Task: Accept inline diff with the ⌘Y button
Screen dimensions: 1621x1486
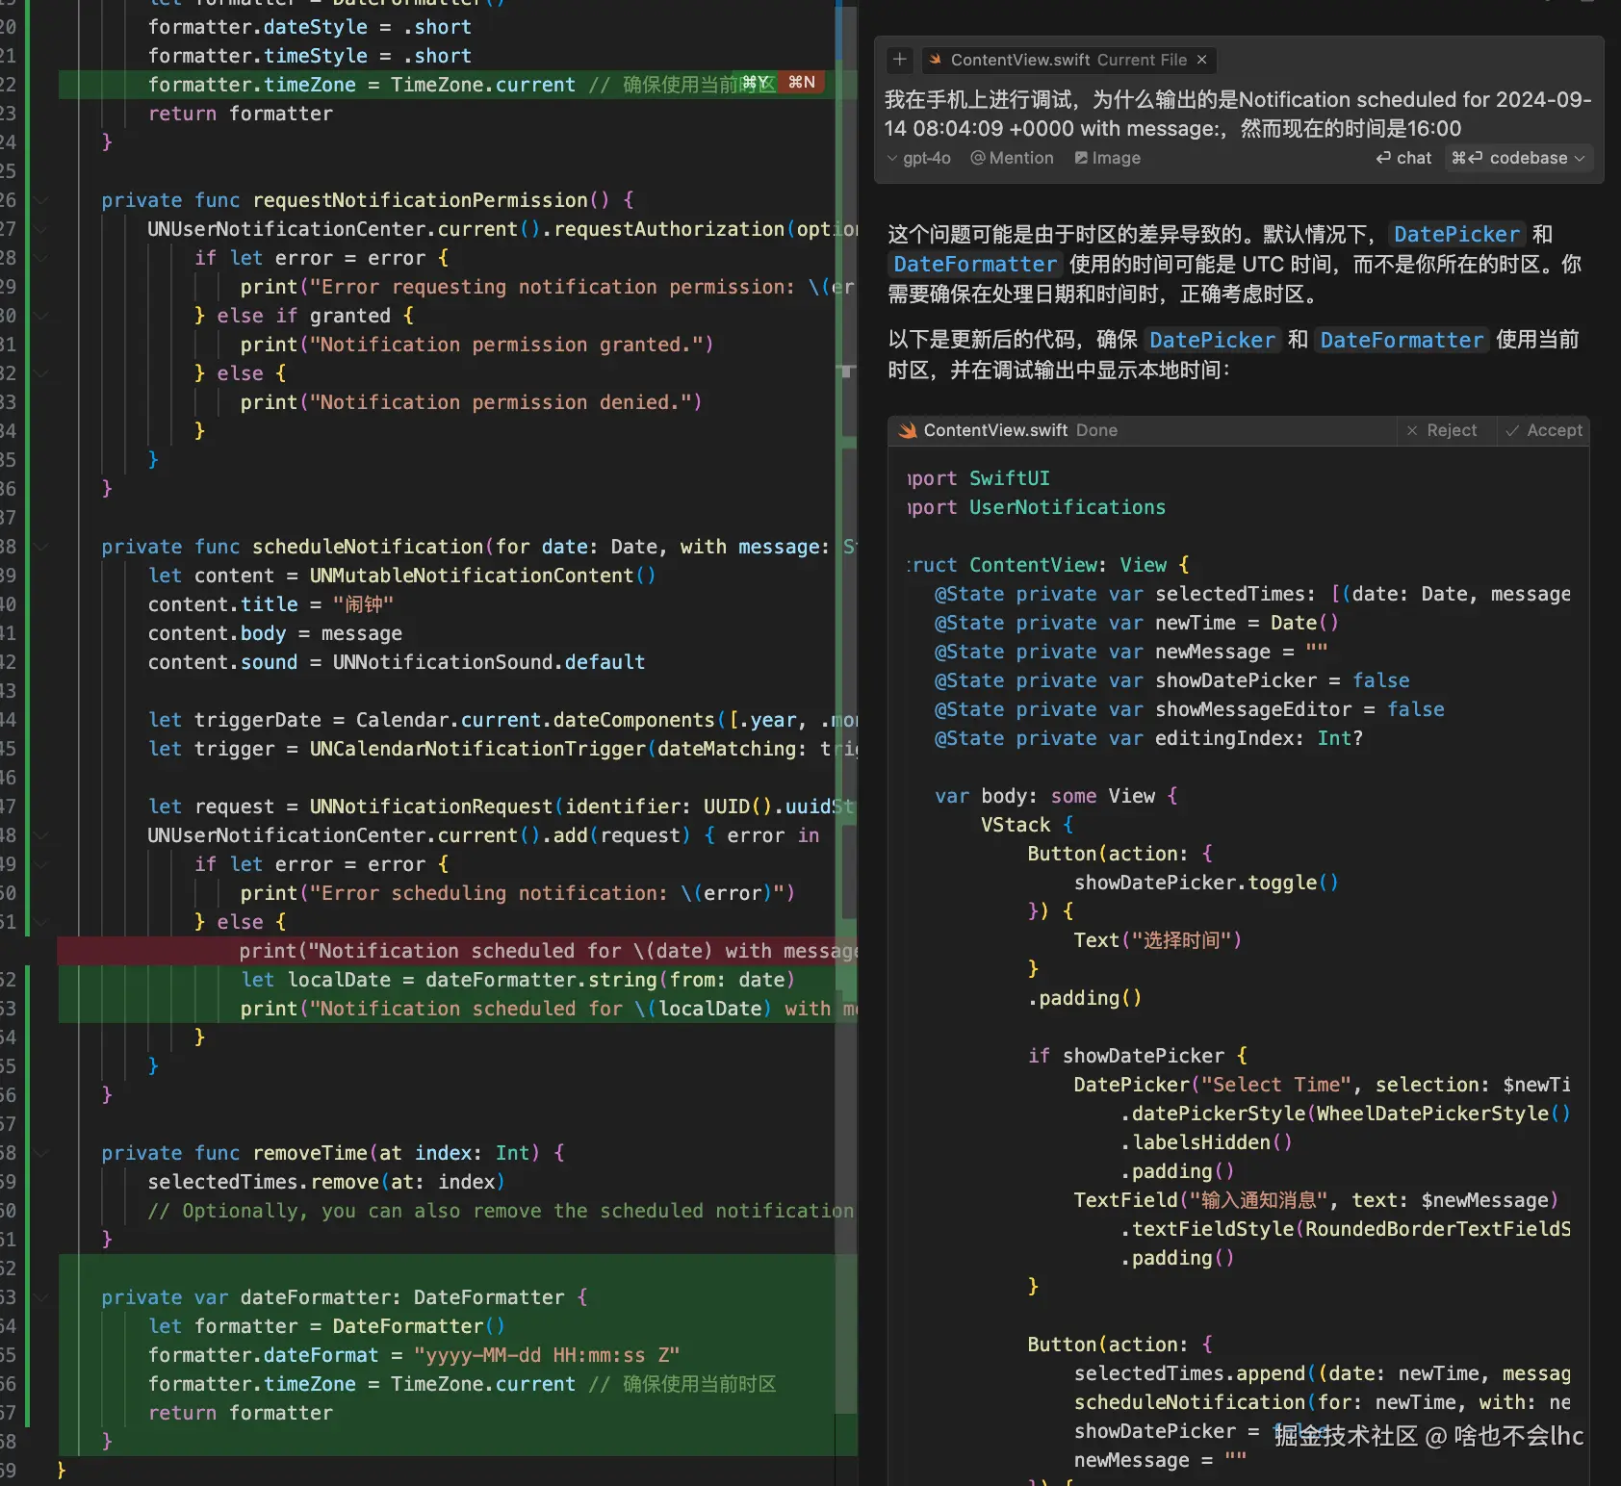Action: [757, 83]
